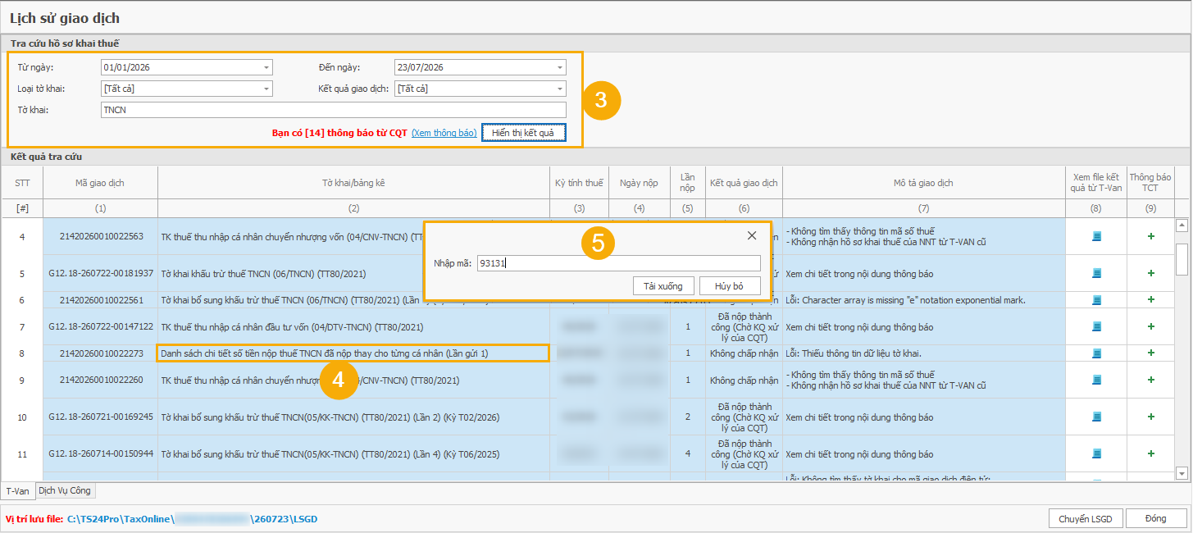Open T-Van result file for row 5
1193x533 pixels.
point(1097,273)
